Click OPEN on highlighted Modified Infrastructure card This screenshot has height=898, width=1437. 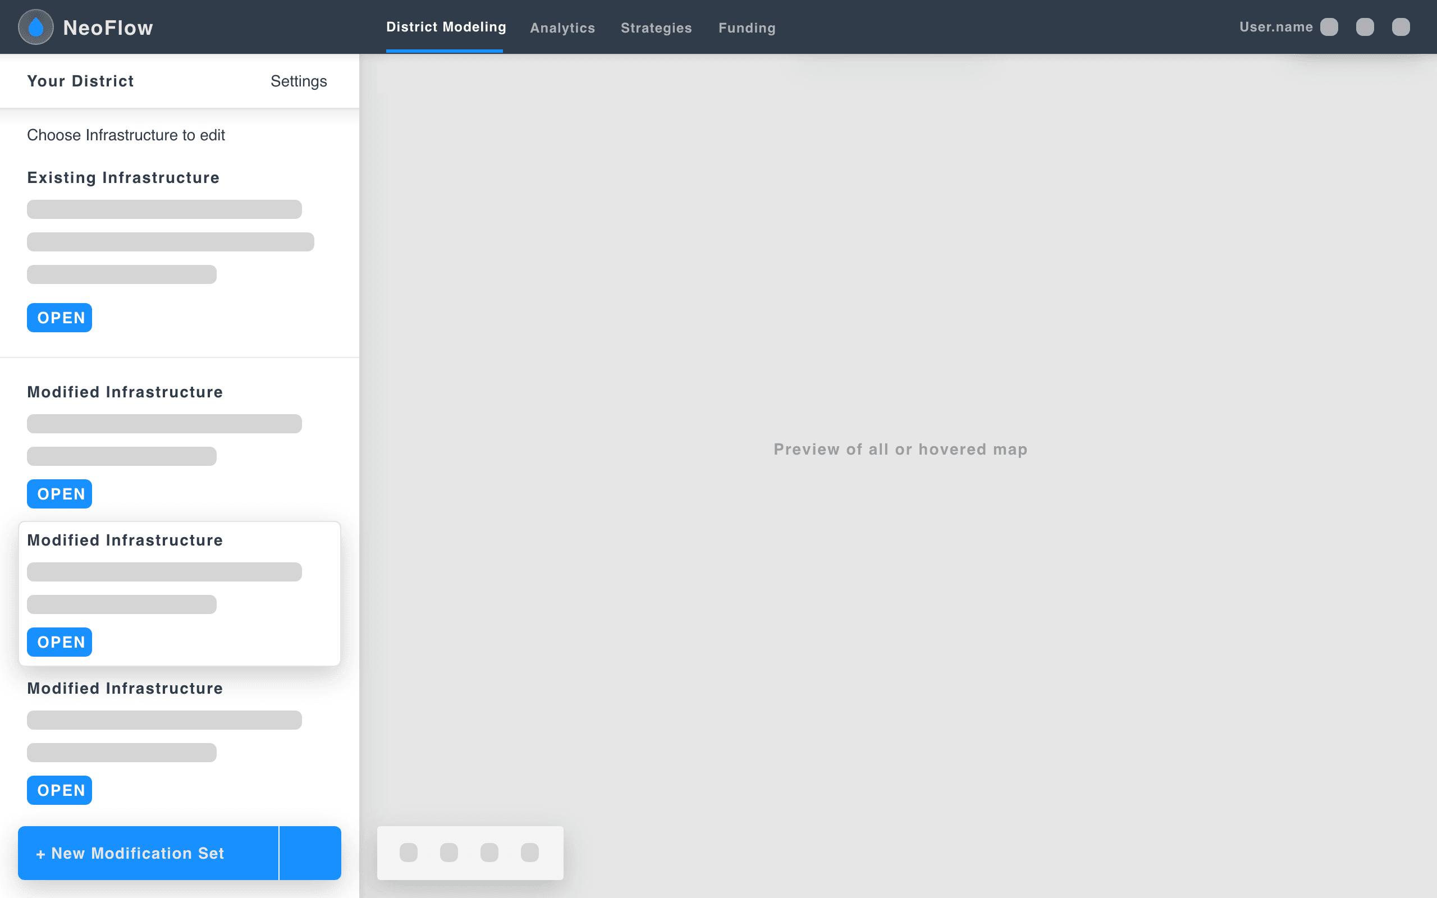point(60,642)
